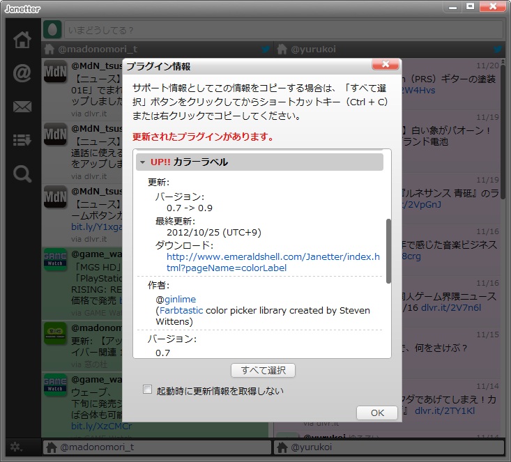The image size is (511, 462).
Task: Click first MdN avatar in timeline
Action: point(55,71)
